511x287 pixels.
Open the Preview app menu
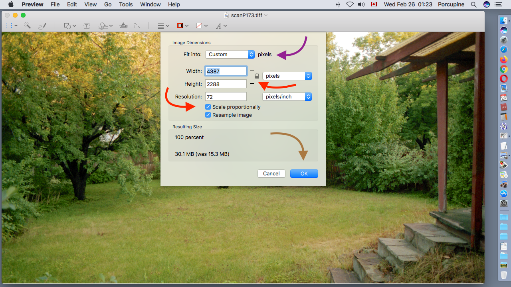point(32,4)
